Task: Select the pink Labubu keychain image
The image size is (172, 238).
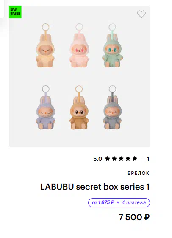Action: (x=79, y=45)
